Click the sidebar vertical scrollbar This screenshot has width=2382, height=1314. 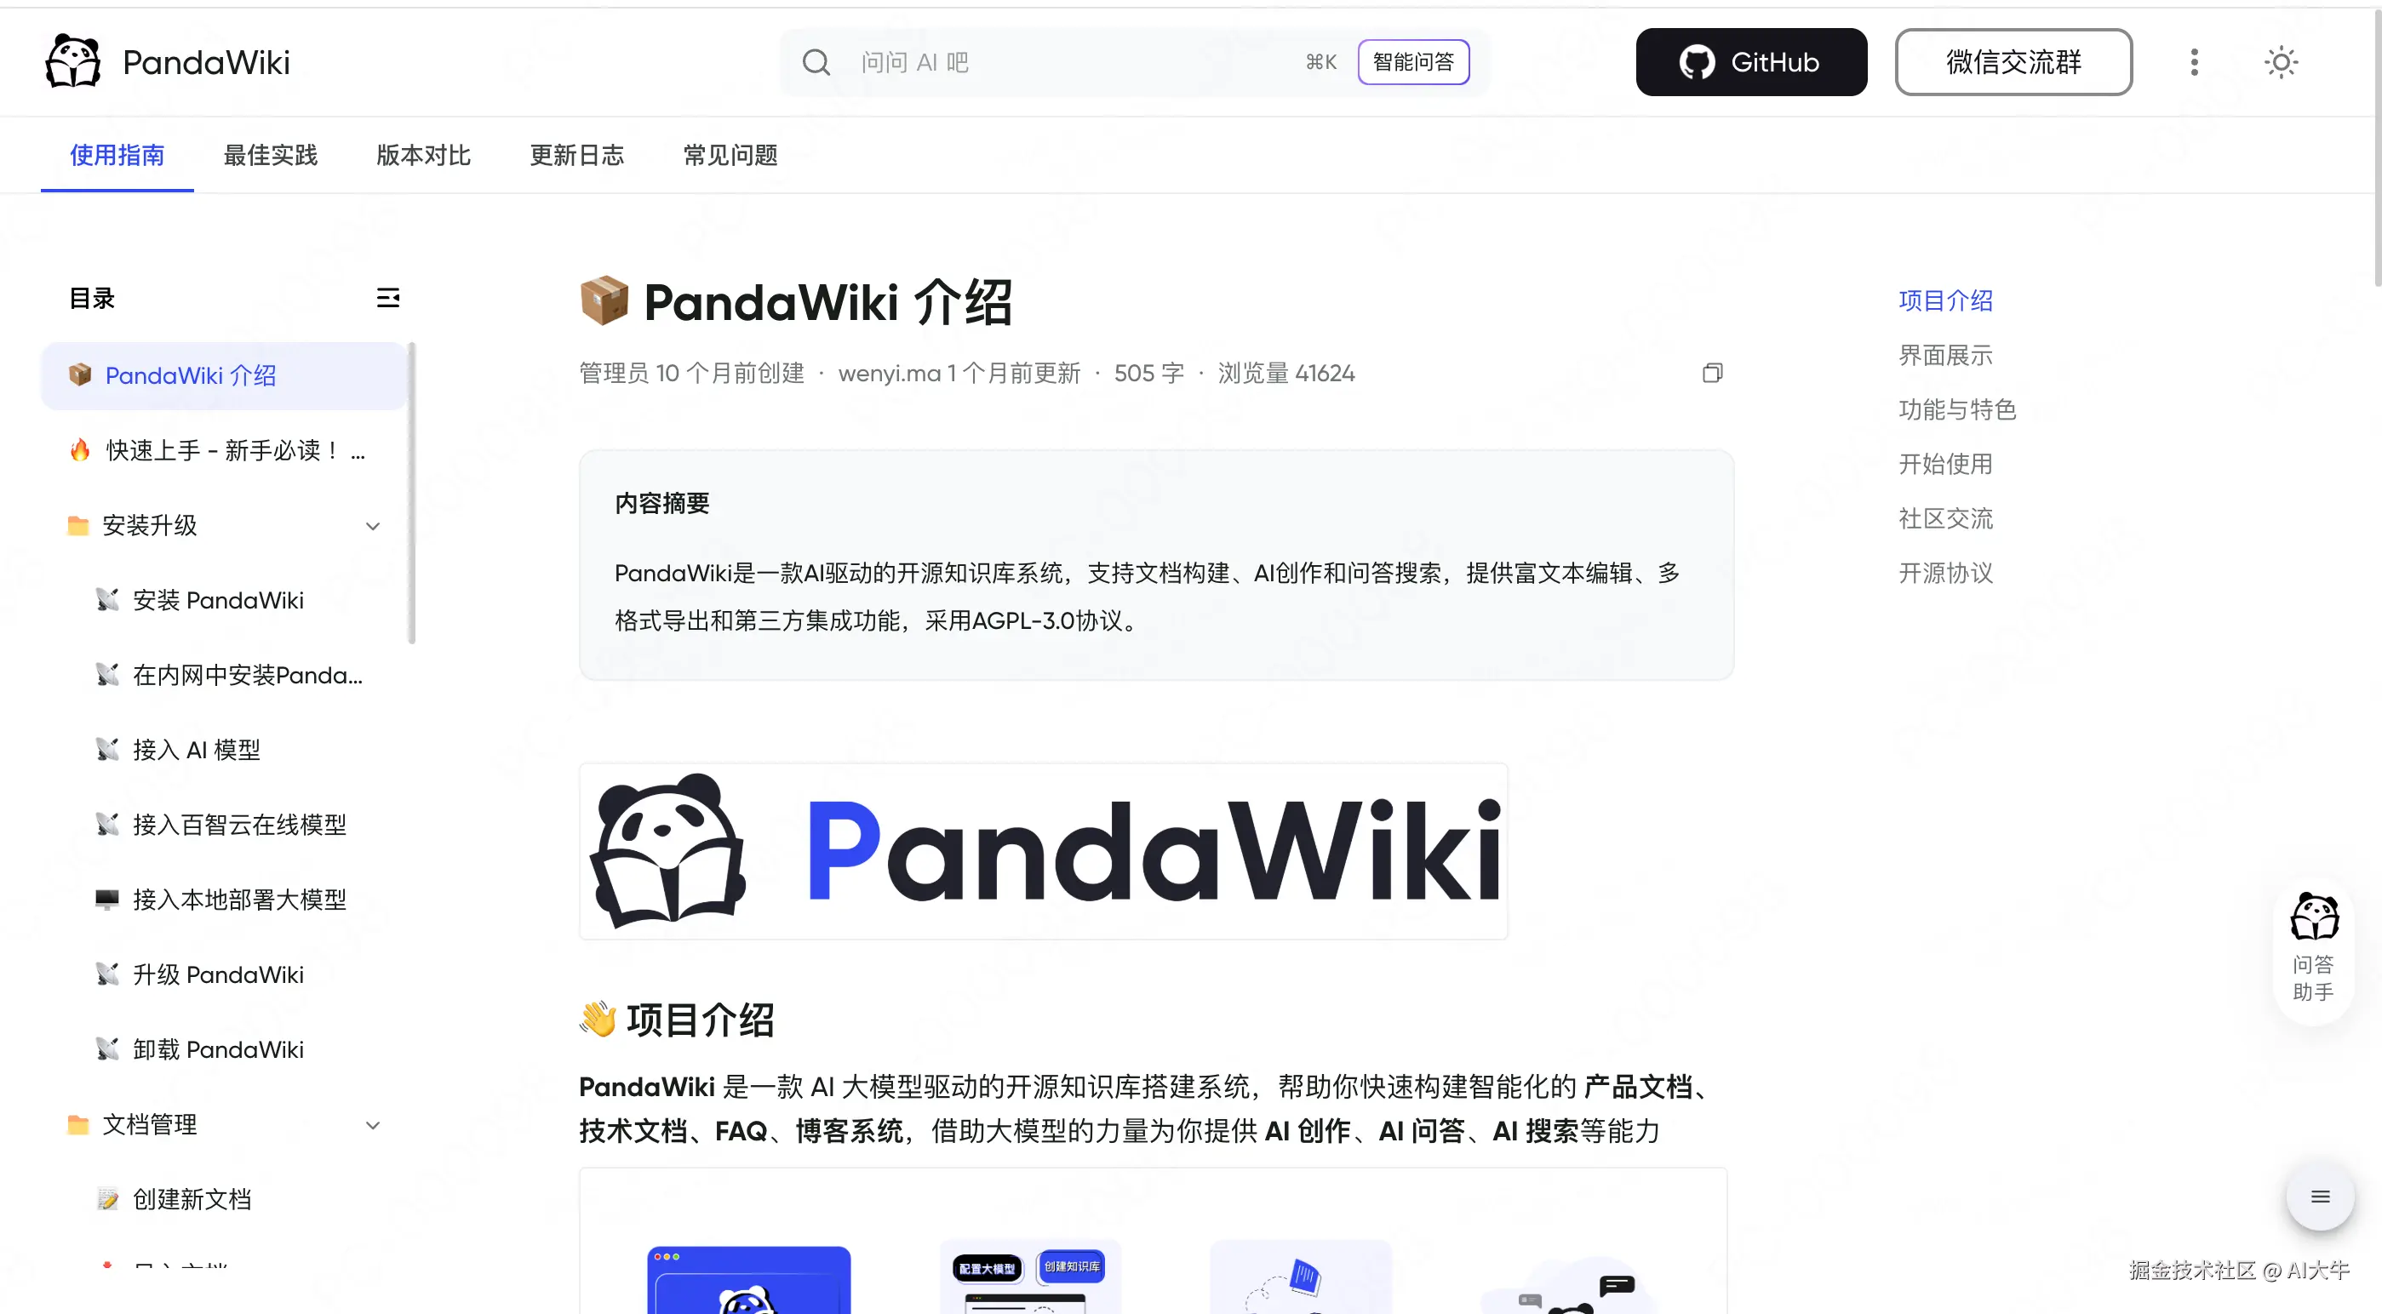click(412, 493)
